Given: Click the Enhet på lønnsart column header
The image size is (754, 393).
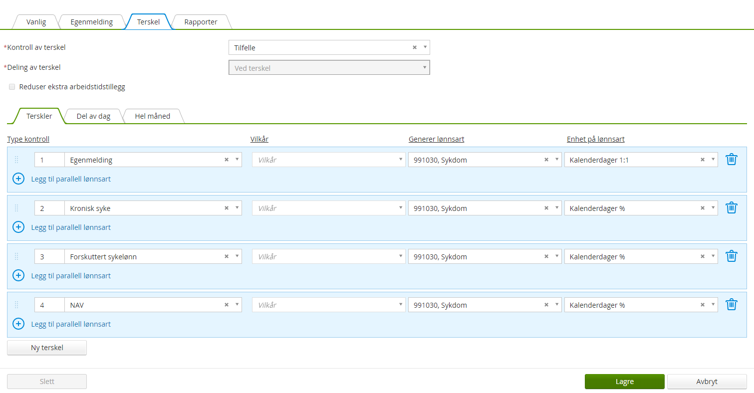Looking at the screenshot, I should pos(595,139).
